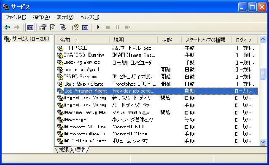Switch to the 拡張 tab
Viewport: 269px width, 165px height.
point(64,149)
